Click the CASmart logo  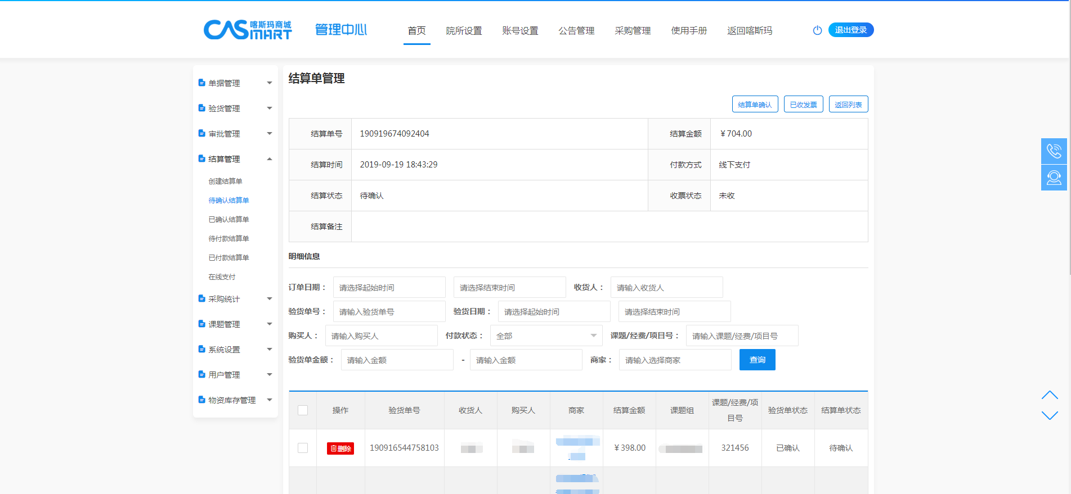(x=248, y=30)
